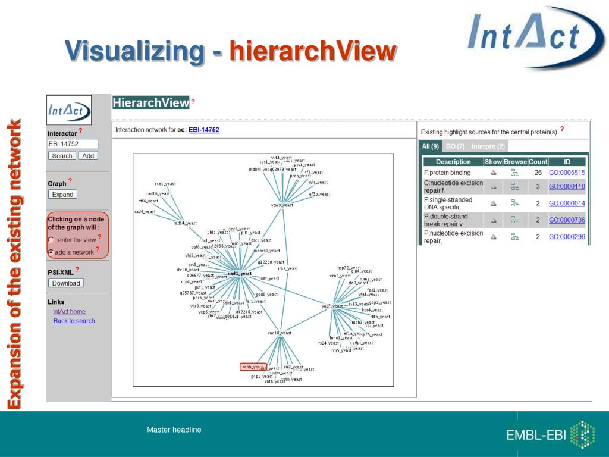Switch to the Interpro (2) tab
Screen dimensions: 609x457
point(488,146)
